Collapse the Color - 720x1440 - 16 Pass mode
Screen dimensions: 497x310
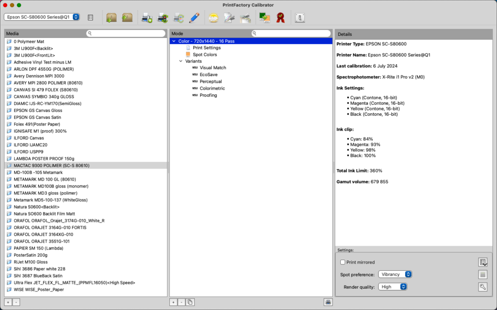click(x=174, y=41)
